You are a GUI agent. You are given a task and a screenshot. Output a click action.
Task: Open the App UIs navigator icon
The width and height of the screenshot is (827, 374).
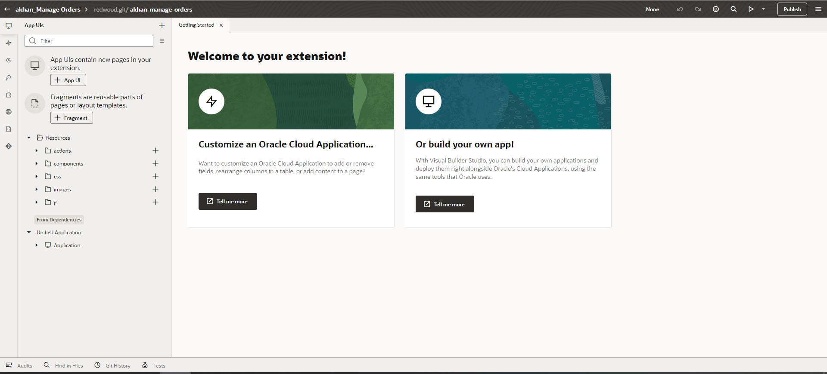tap(9, 26)
